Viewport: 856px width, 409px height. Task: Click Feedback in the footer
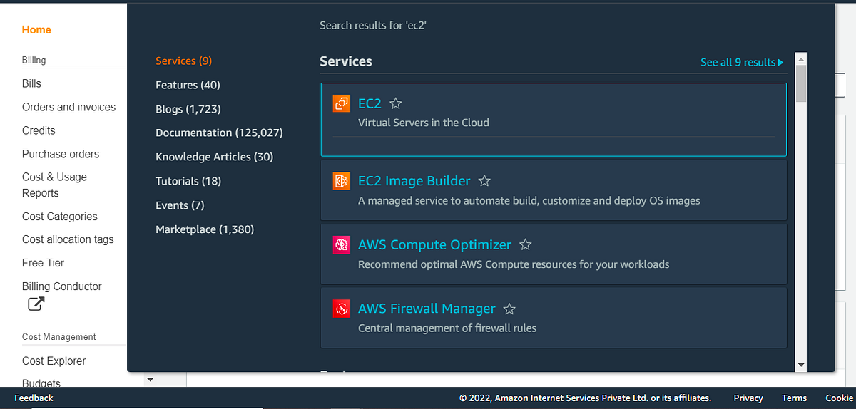tap(34, 398)
